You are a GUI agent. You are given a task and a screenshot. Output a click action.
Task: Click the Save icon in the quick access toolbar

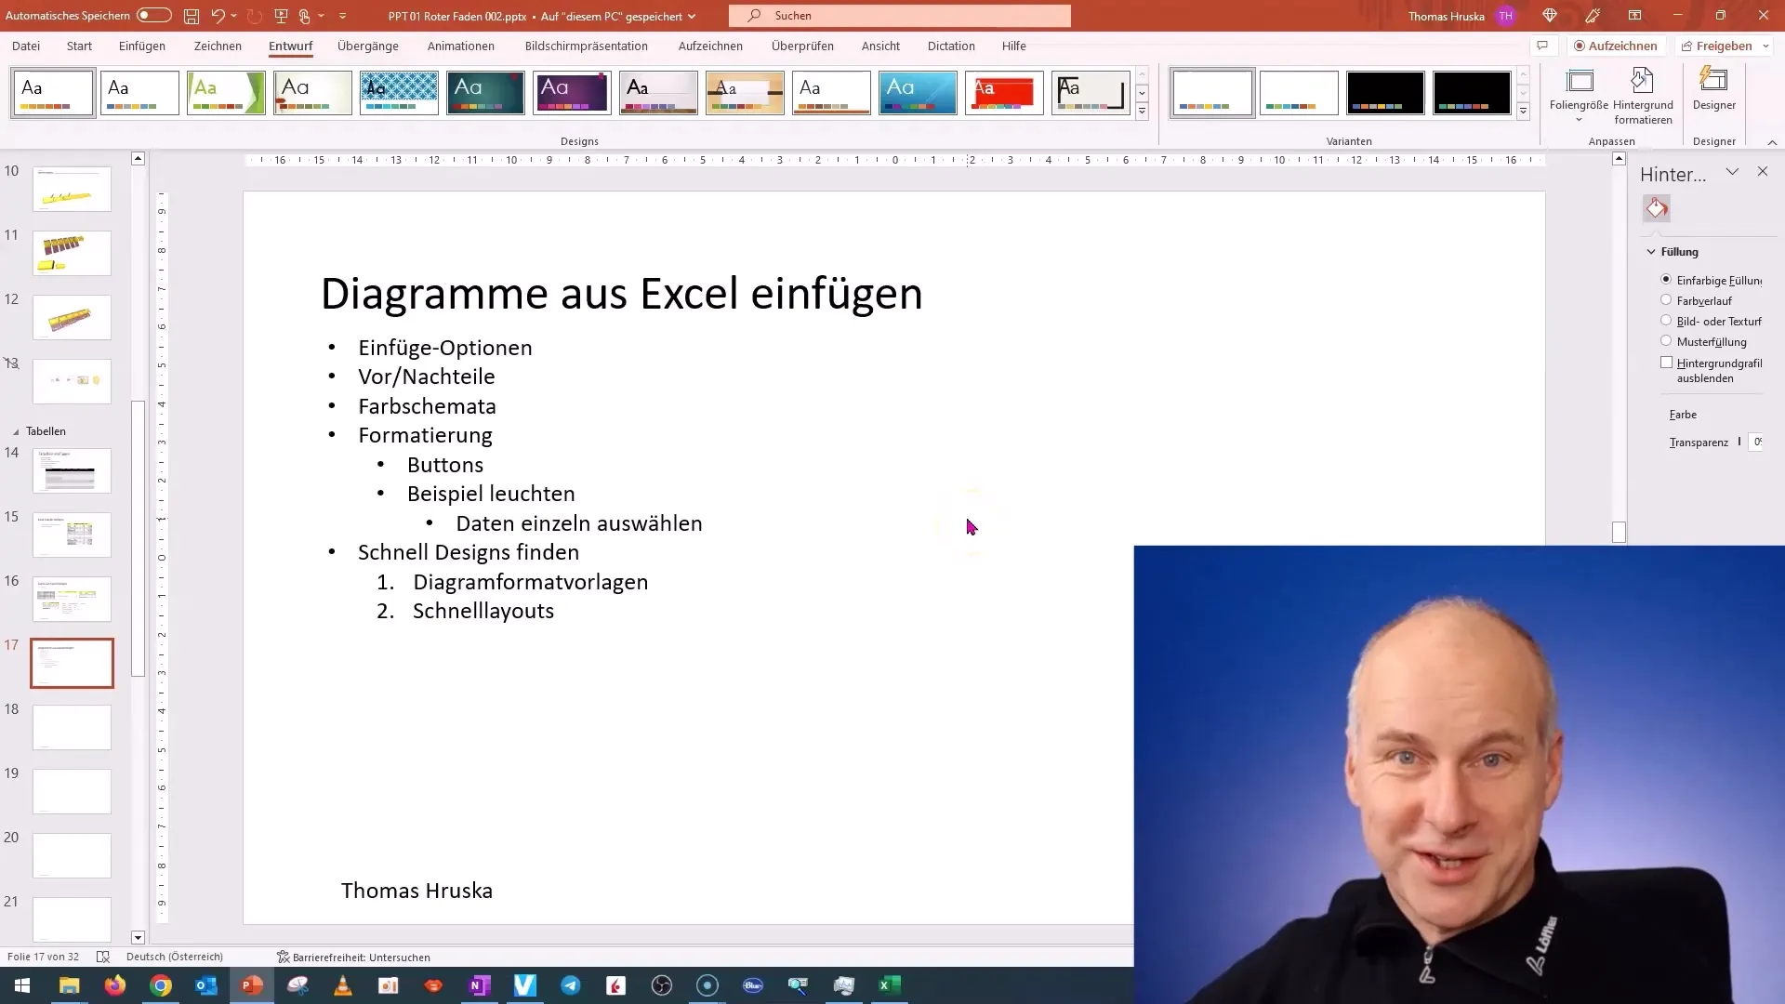click(192, 15)
